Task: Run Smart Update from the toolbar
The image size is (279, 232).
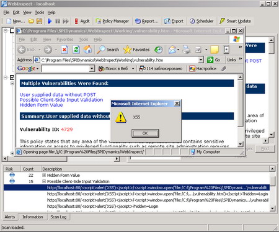Action: coord(235,21)
